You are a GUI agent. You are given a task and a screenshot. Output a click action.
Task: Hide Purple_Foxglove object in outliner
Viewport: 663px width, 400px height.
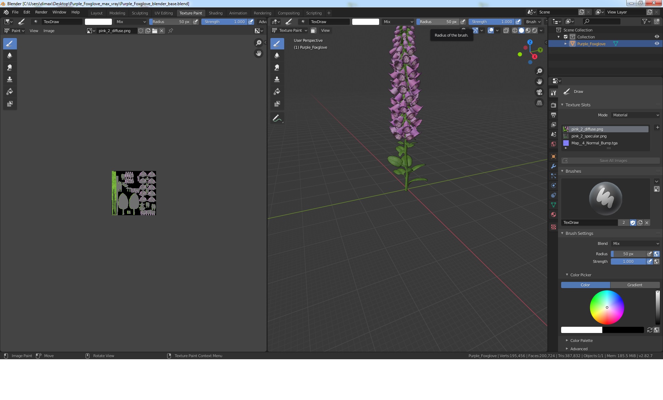pyautogui.click(x=657, y=44)
